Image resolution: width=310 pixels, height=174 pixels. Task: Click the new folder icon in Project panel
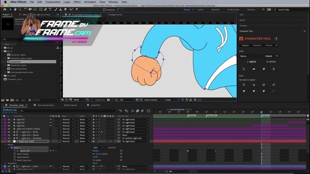(7, 100)
